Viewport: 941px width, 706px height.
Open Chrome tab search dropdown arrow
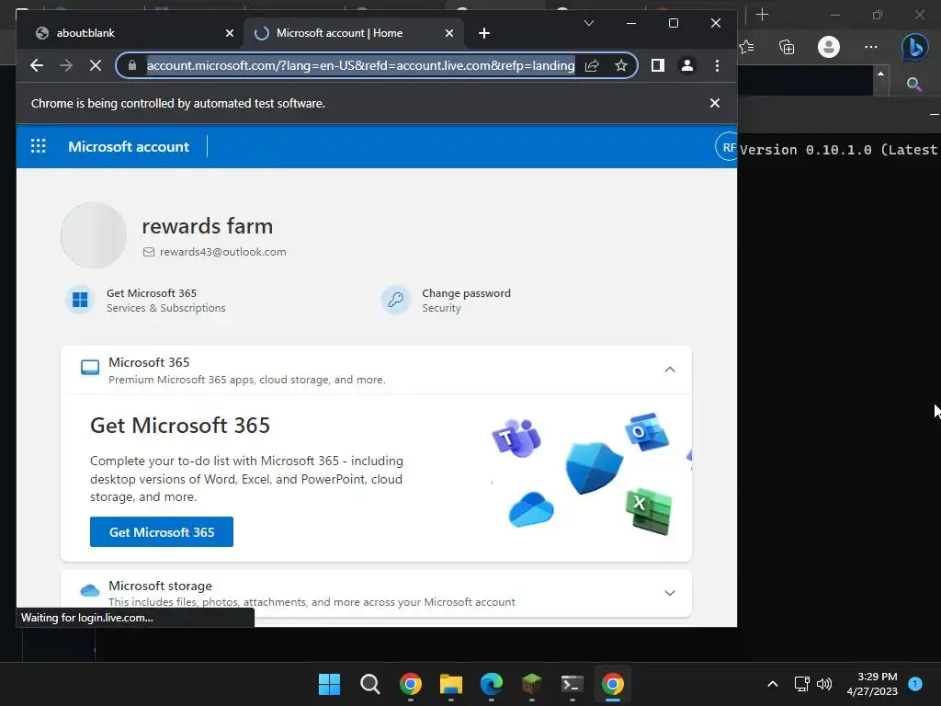coord(589,23)
